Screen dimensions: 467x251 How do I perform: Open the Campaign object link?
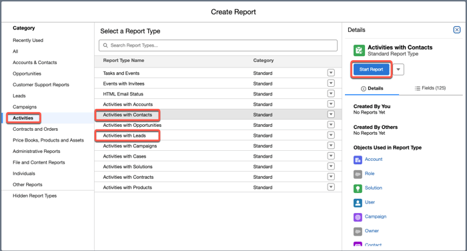[x=376, y=216]
